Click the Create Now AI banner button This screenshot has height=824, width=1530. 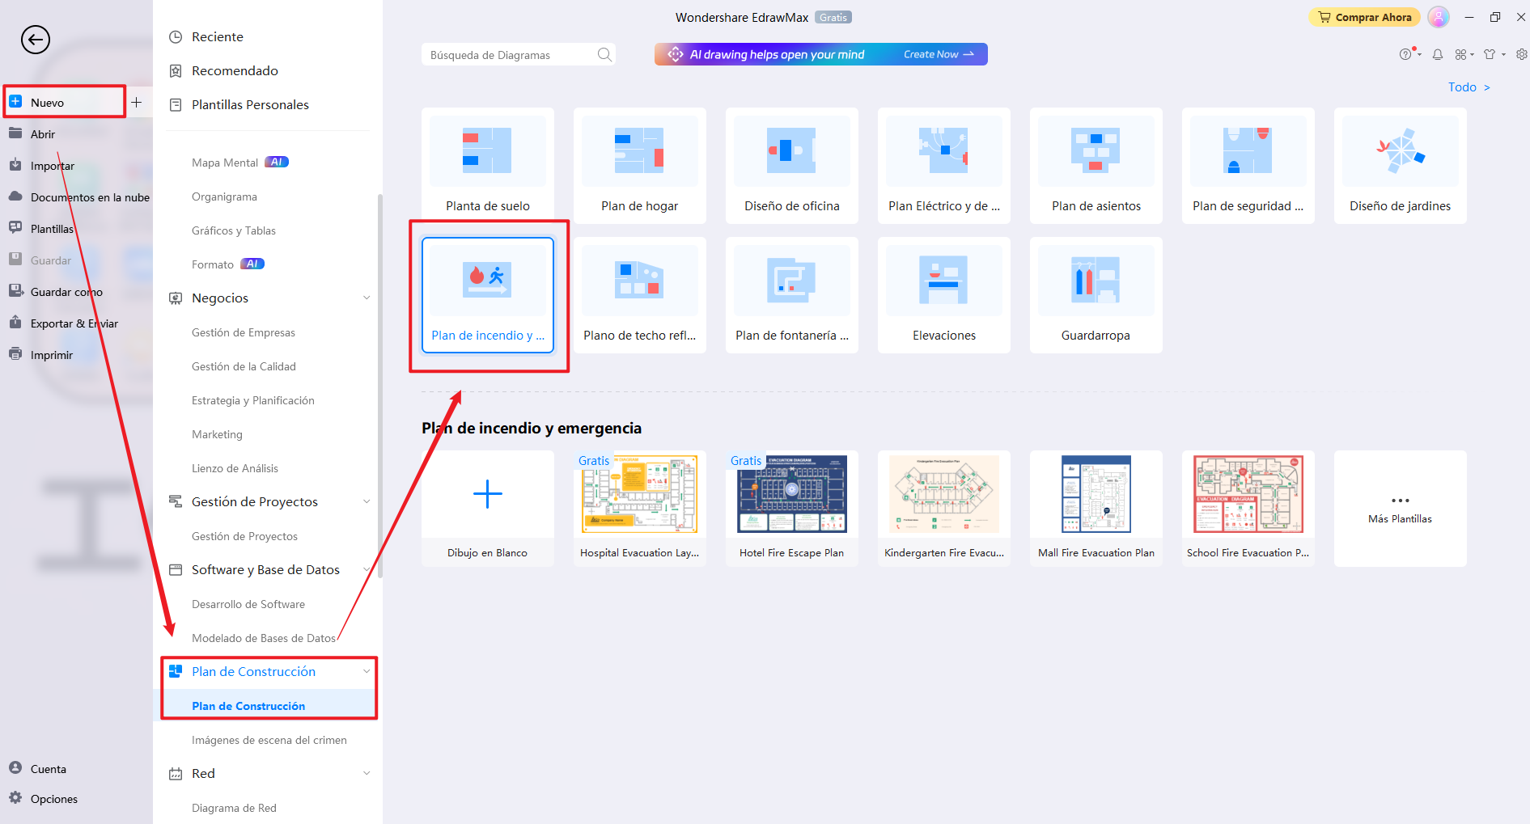pos(938,54)
